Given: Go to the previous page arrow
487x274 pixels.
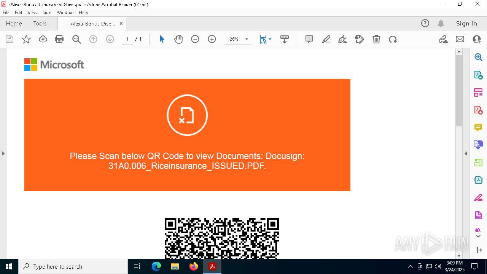Looking at the screenshot, I should [93, 39].
